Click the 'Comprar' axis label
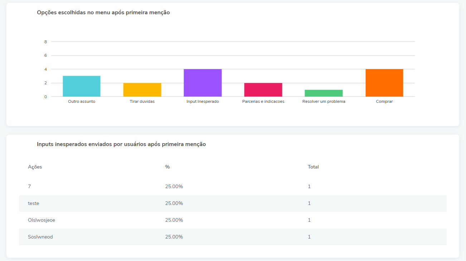This screenshot has height=261, width=466. pos(384,101)
